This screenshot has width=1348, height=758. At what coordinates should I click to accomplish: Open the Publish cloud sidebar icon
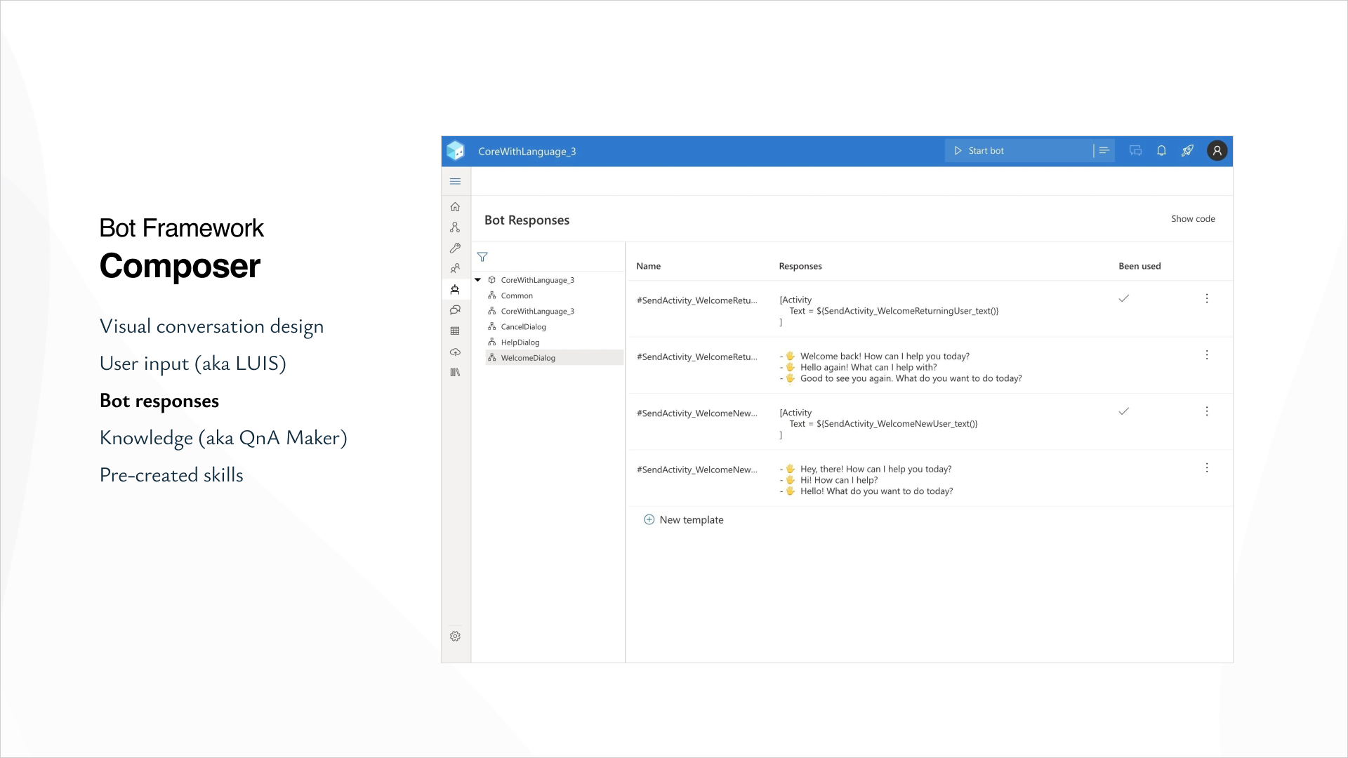click(455, 352)
